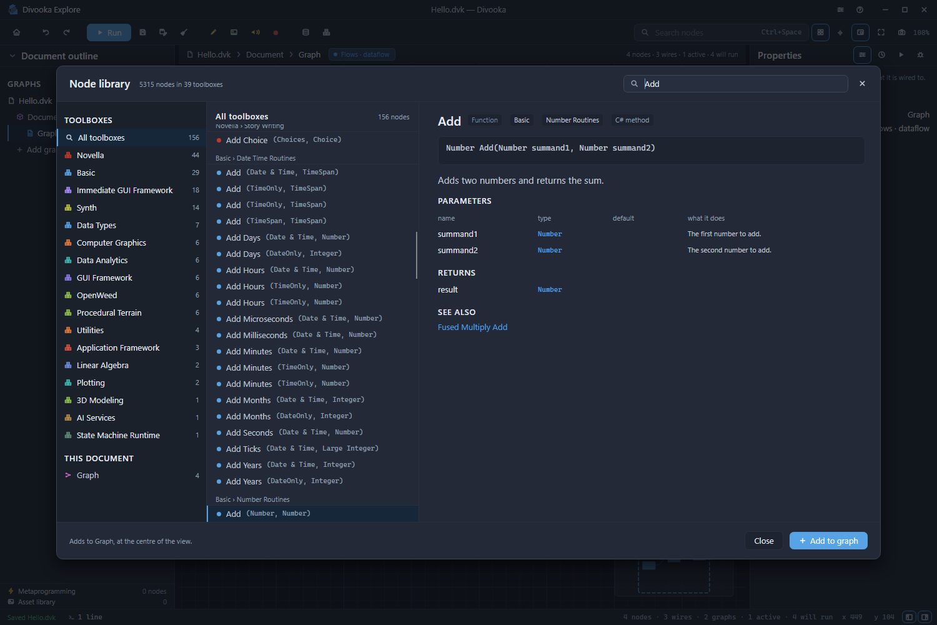Open the Procedural Terrain toolbox
Image resolution: width=937 pixels, height=625 pixels.
tap(132, 312)
